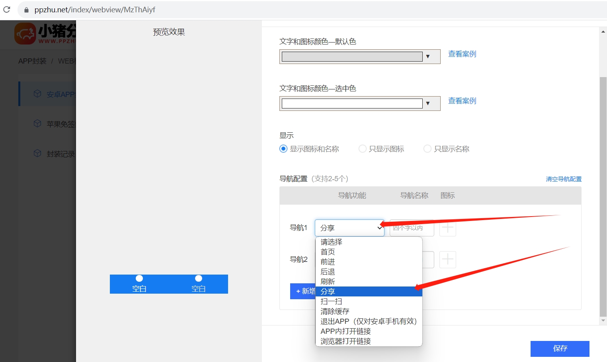
Task: Select the 显示图标和名称 radio button
Action: 283,149
